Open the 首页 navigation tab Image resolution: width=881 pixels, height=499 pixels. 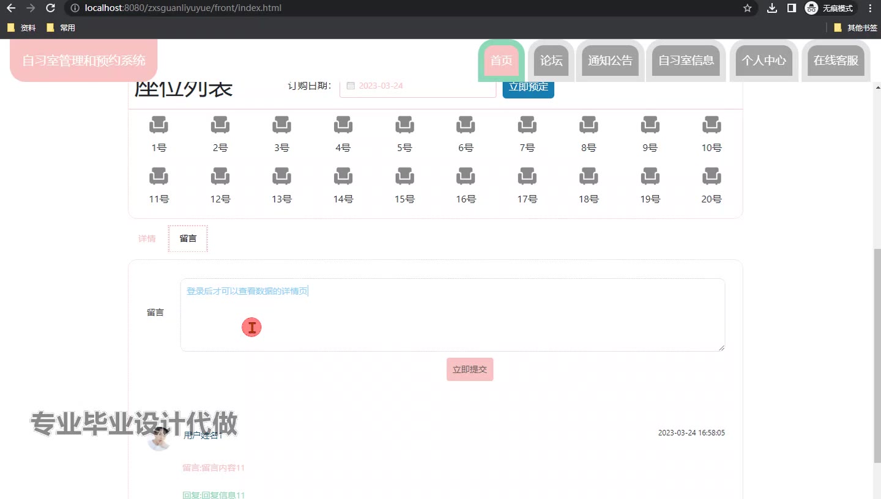click(x=501, y=61)
